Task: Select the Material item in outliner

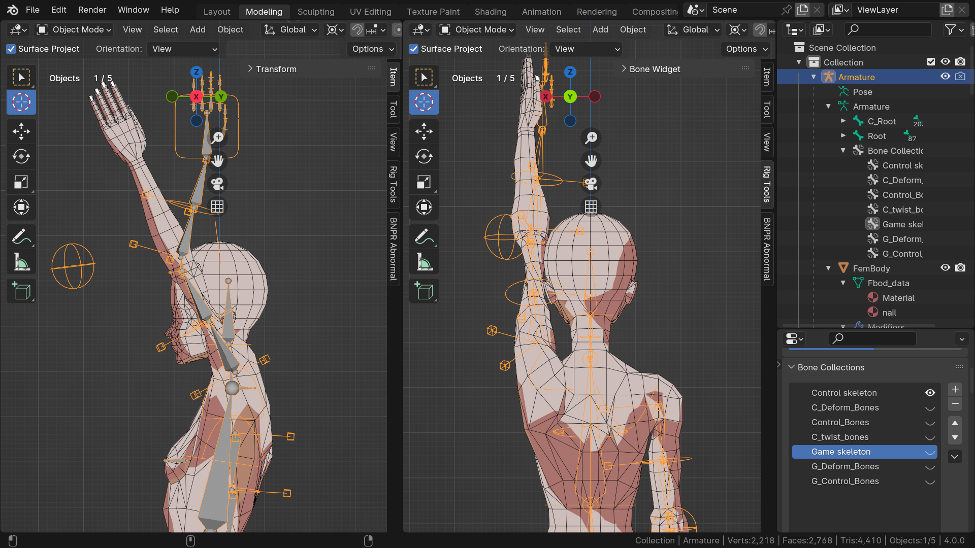Action: (898, 298)
